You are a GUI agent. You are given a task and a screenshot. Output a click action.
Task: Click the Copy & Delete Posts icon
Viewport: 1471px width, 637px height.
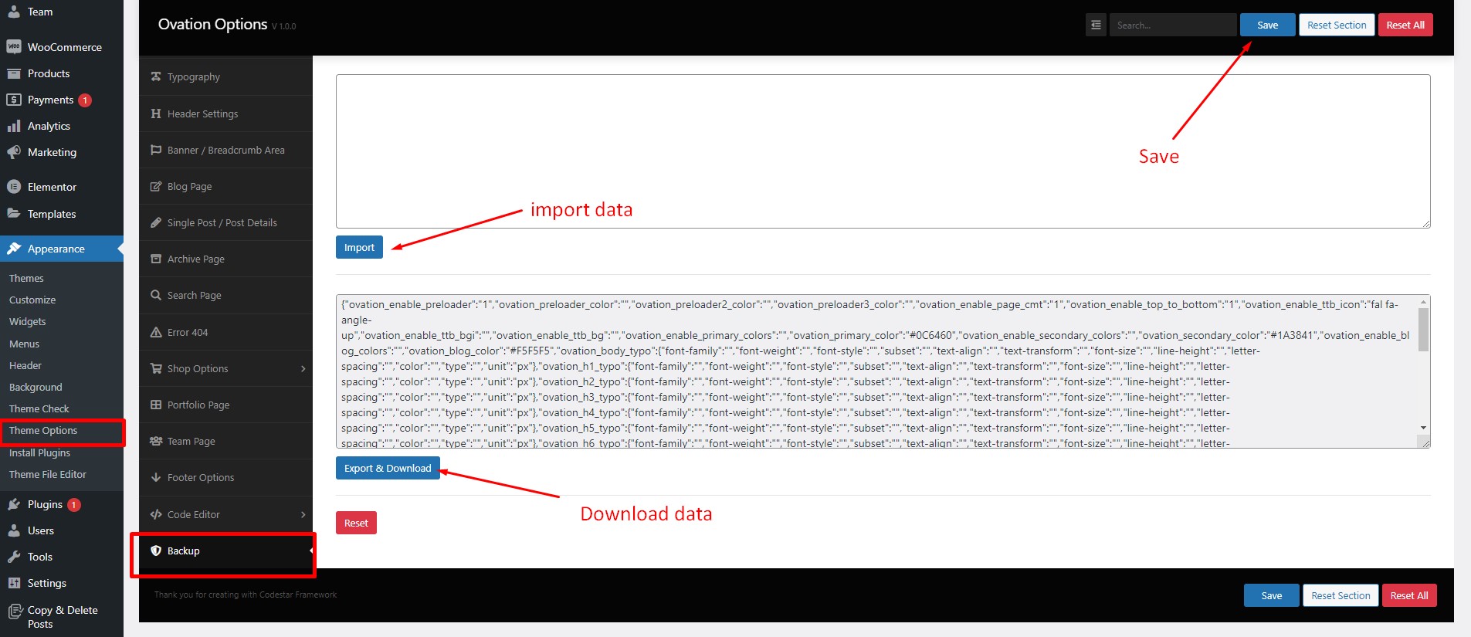[x=15, y=612]
